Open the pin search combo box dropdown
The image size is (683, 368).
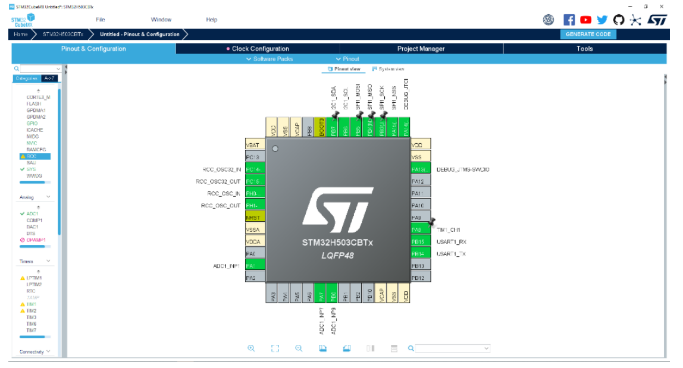pyautogui.click(x=487, y=348)
